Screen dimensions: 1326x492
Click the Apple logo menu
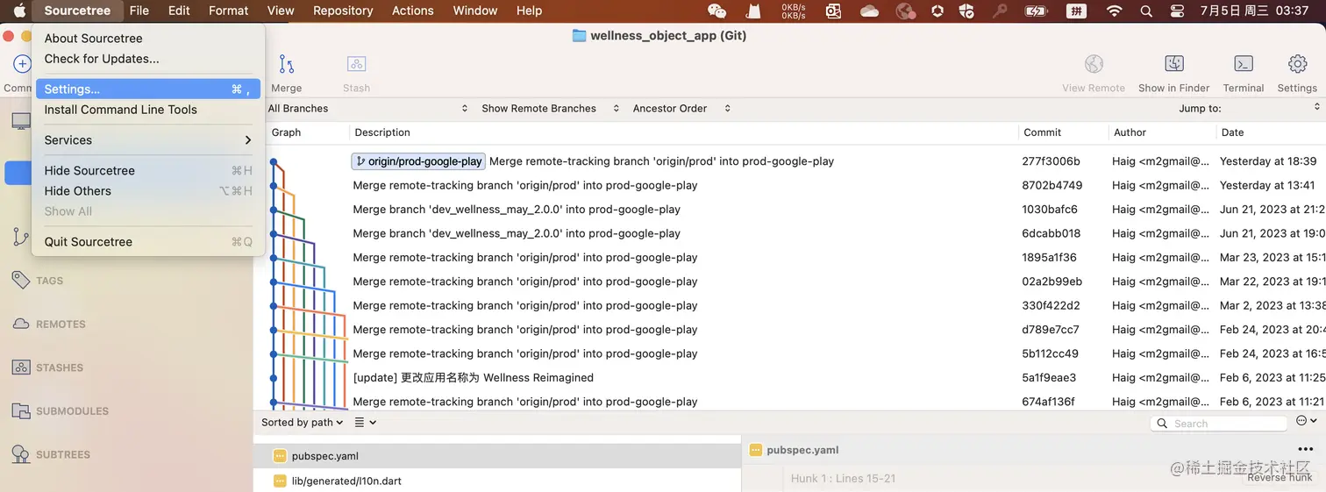pos(19,11)
